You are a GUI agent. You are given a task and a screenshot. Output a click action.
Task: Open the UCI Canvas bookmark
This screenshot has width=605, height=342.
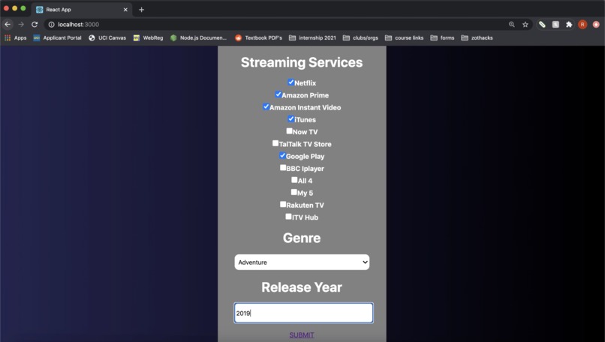[x=107, y=37]
